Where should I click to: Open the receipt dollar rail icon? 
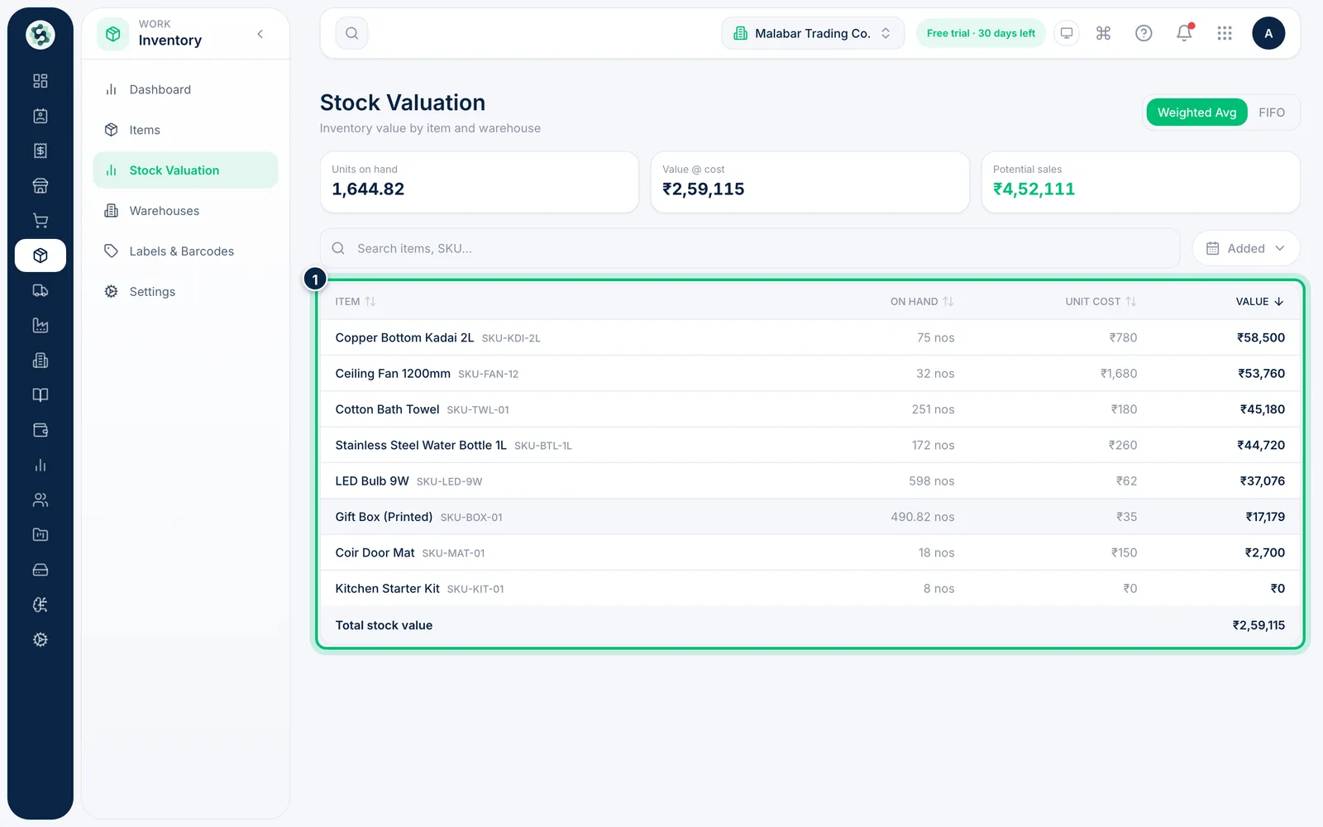[40, 151]
